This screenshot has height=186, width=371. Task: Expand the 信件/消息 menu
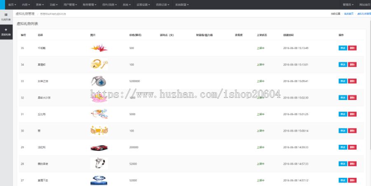pyautogui.click(x=109, y=5)
